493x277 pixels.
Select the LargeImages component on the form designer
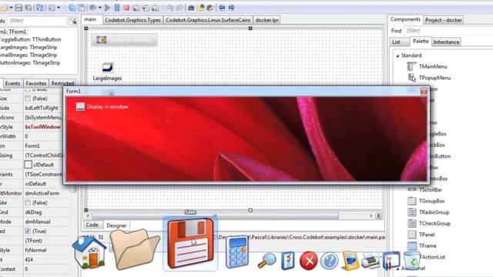[107, 67]
